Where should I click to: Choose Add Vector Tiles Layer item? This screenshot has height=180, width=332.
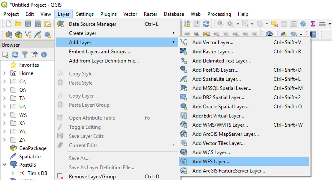click(x=244, y=143)
